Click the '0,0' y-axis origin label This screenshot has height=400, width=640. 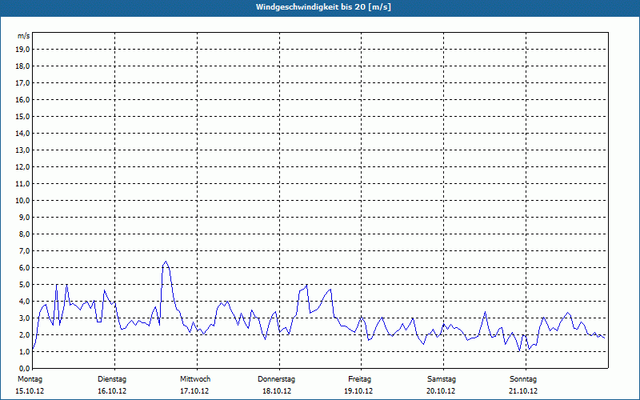point(24,368)
